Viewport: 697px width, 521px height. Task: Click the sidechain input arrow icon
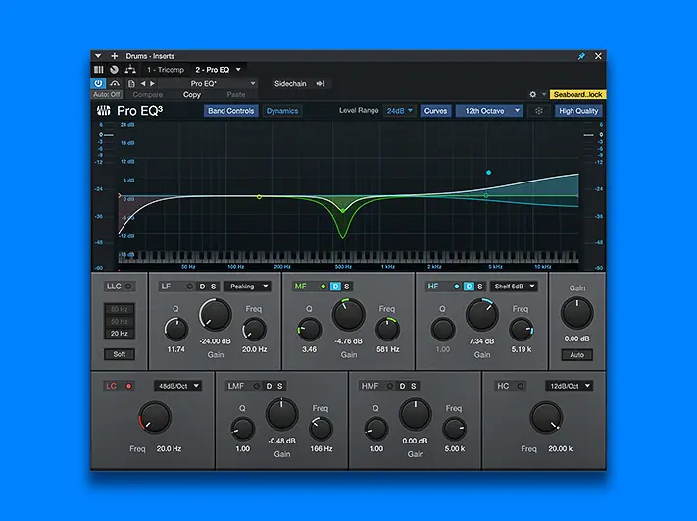point(321,83)
